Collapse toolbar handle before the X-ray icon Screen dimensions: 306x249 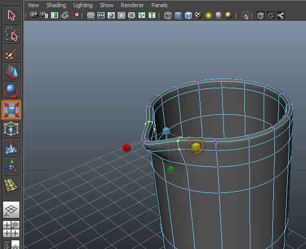252,15
